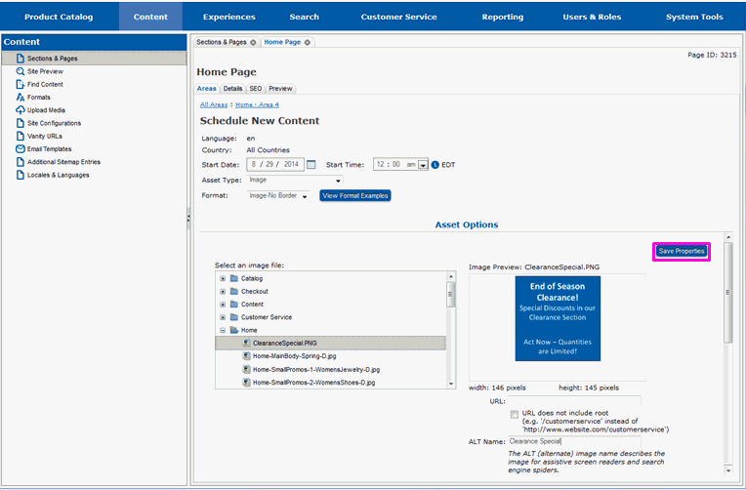The height and width of the screenshot is (490, 746).
Task: Click the Customer Service folder icon
Action: [233, 317]
